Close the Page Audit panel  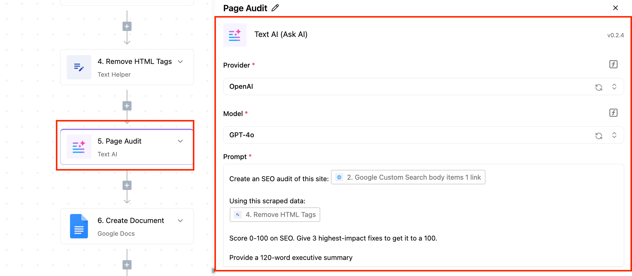click(615, 8)
